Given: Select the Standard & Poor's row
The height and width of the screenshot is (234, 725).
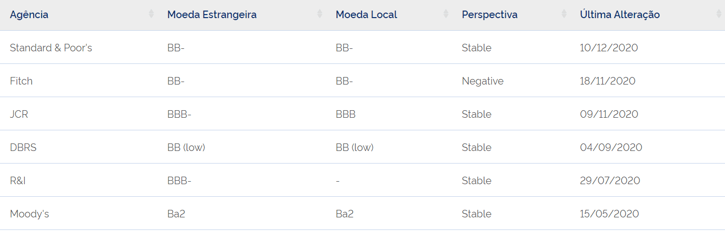Looking at the screenshot, I should (362, 47).
